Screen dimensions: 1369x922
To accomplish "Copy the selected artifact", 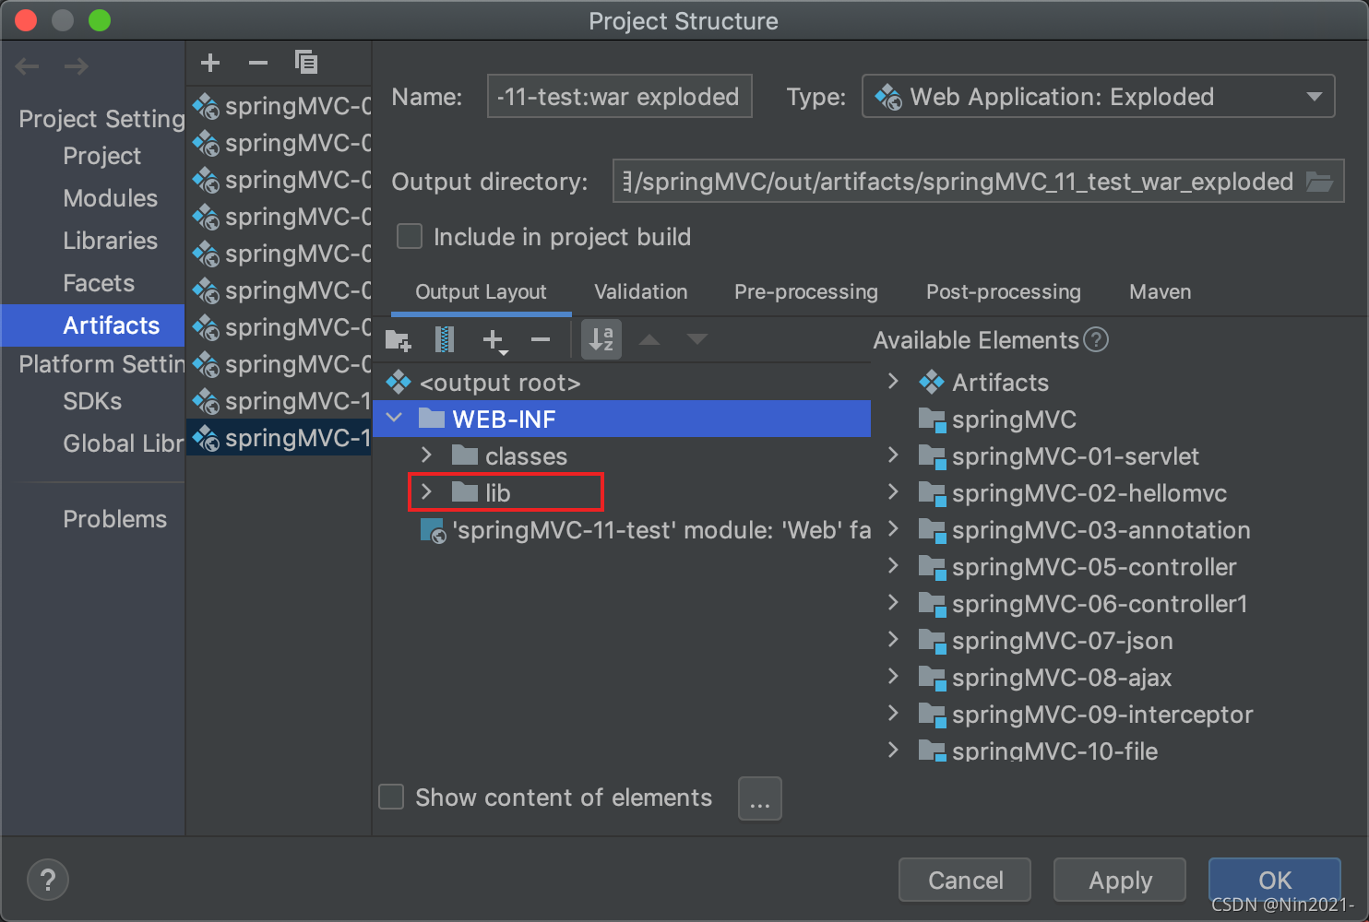I will tap(306, 63).
